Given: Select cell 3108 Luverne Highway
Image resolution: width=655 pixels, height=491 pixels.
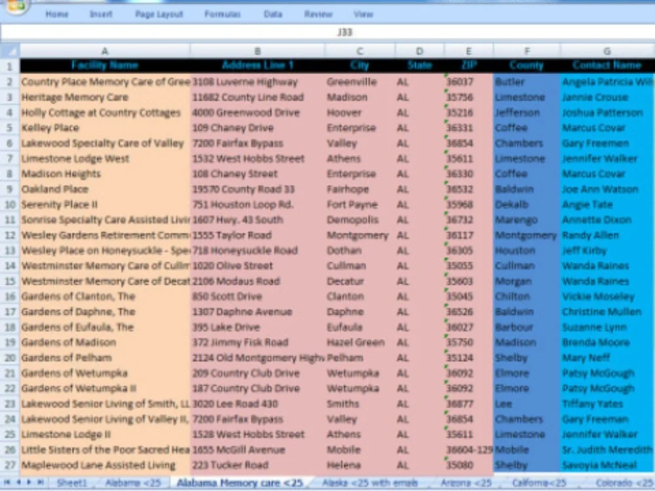Looking at the screenshot, I should 257,82.
